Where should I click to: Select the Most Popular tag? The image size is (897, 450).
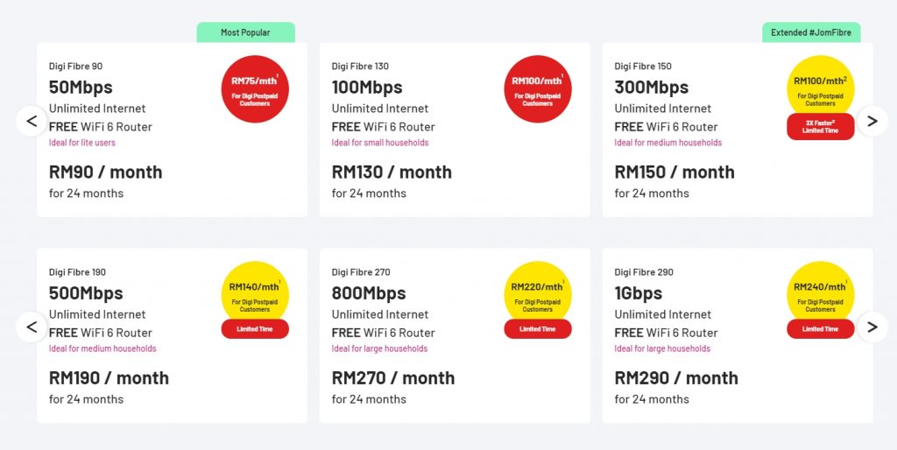(x=245, y=32)
